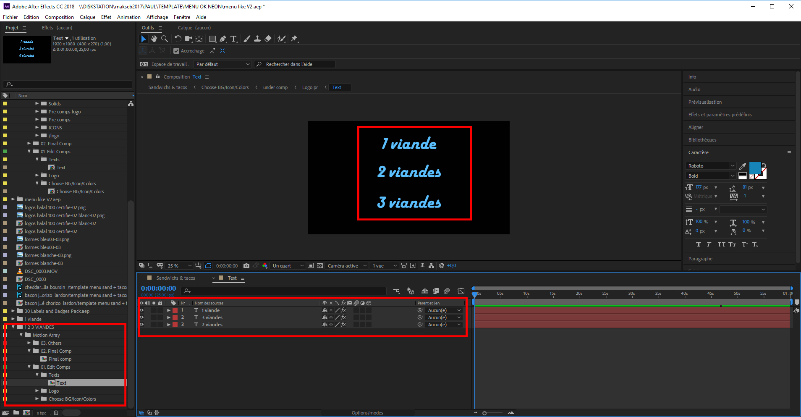Select the Selection arrow tool
801x417 pixels.
click(x=144, y=39)
